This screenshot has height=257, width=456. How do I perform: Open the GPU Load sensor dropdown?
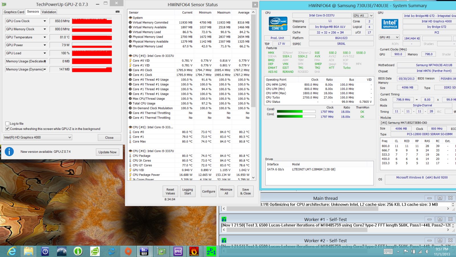[45, 53]
